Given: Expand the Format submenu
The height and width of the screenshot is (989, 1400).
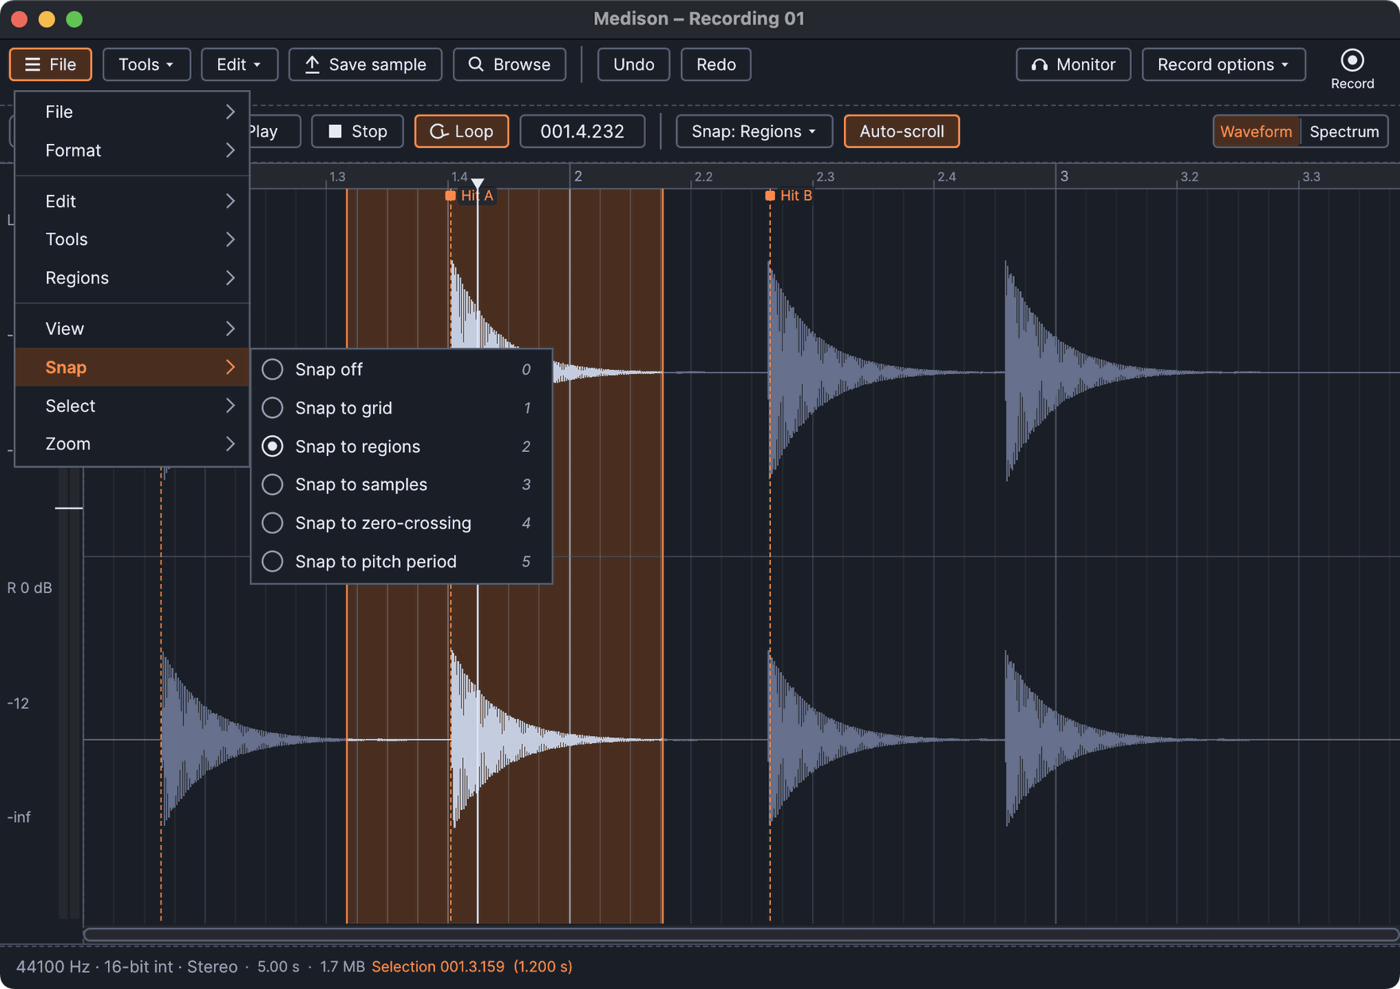Looking at the screenshot, I should pos(132,150).
